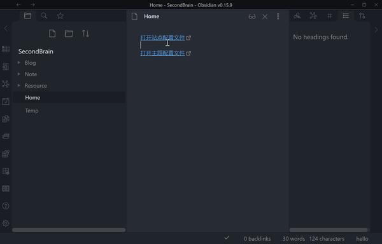Click the outline pane horizontal scrollbar
Screen dimensions: 382x244
tap(329, 230)
